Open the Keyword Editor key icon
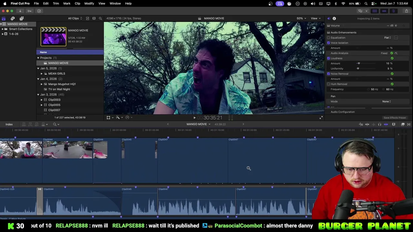Image resolution: width=413 pixels, height=232 pixels. coord(29,11)
